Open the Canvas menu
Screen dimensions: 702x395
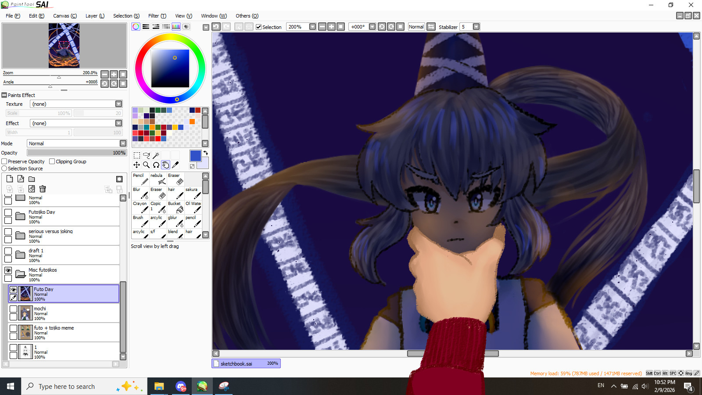[64, 16]
